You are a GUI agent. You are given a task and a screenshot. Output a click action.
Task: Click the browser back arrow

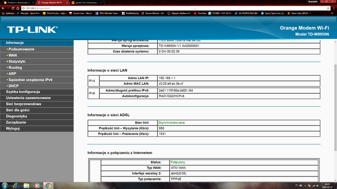click(x=3, y=8)
